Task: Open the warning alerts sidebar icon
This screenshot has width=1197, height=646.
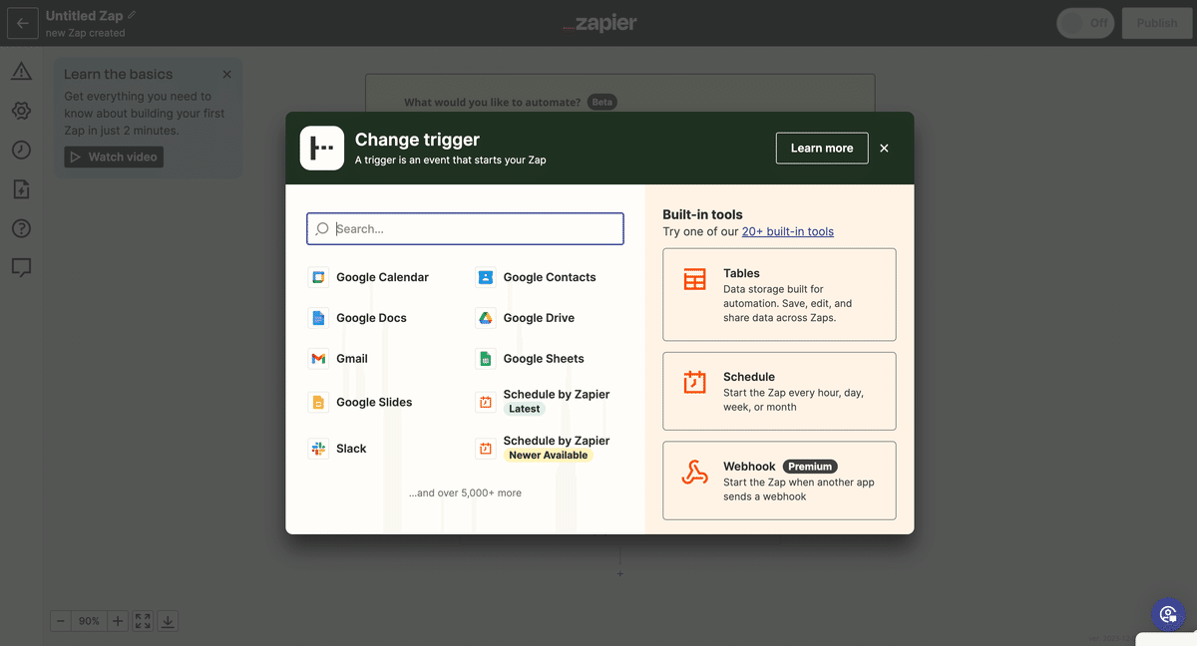Action: [x=21, y=72]
